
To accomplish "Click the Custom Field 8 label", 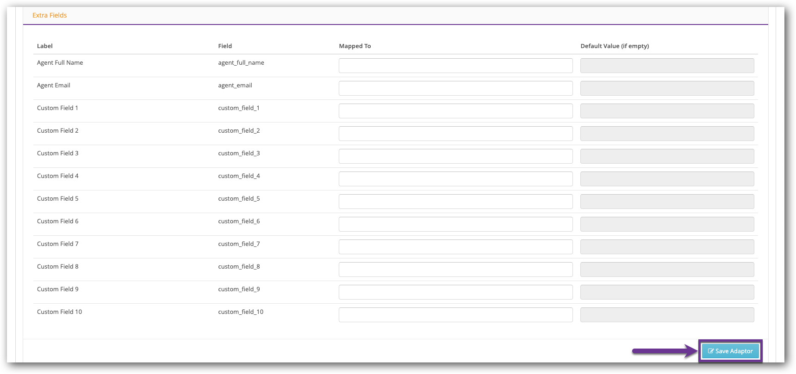I will click(x=58, y=266).
